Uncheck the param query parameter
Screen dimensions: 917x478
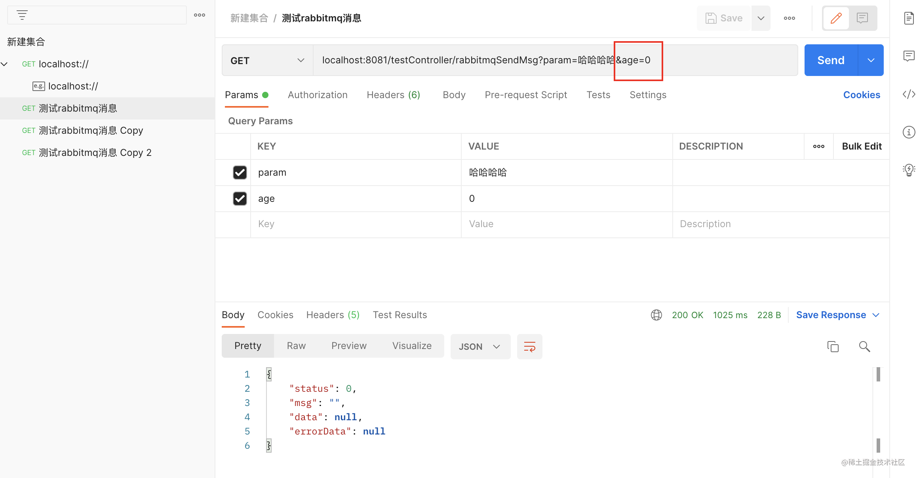pos(240,173)
